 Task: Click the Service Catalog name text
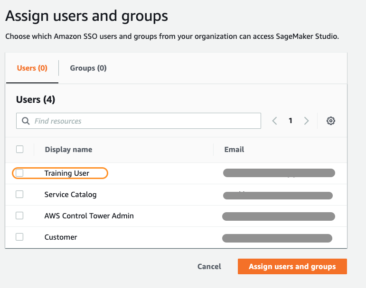[x=70, y=194]
